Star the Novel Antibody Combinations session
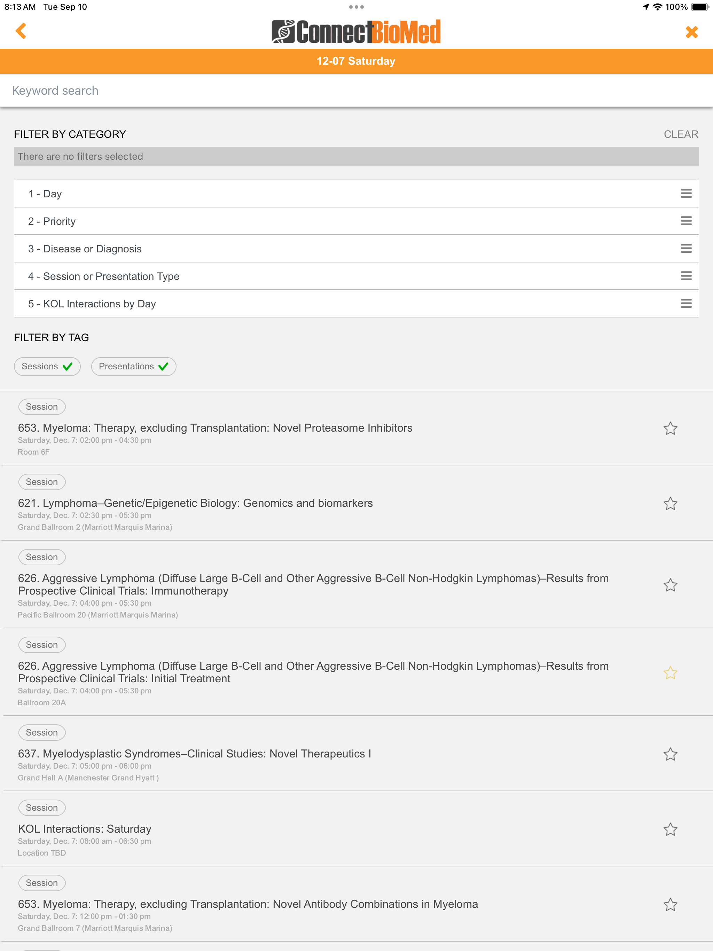 coord(670,905)
